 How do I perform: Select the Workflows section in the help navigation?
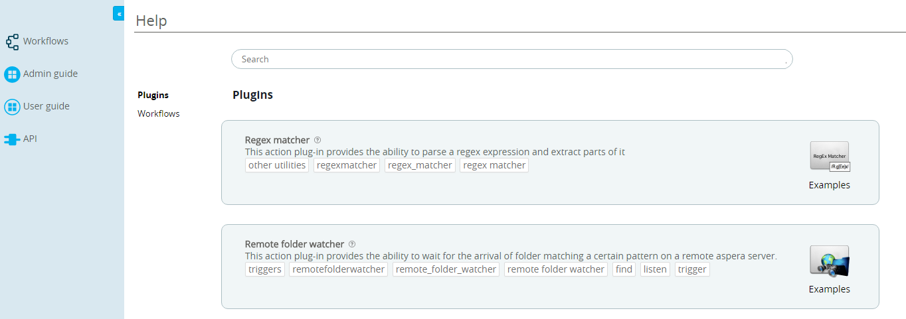tap(158, 113)
